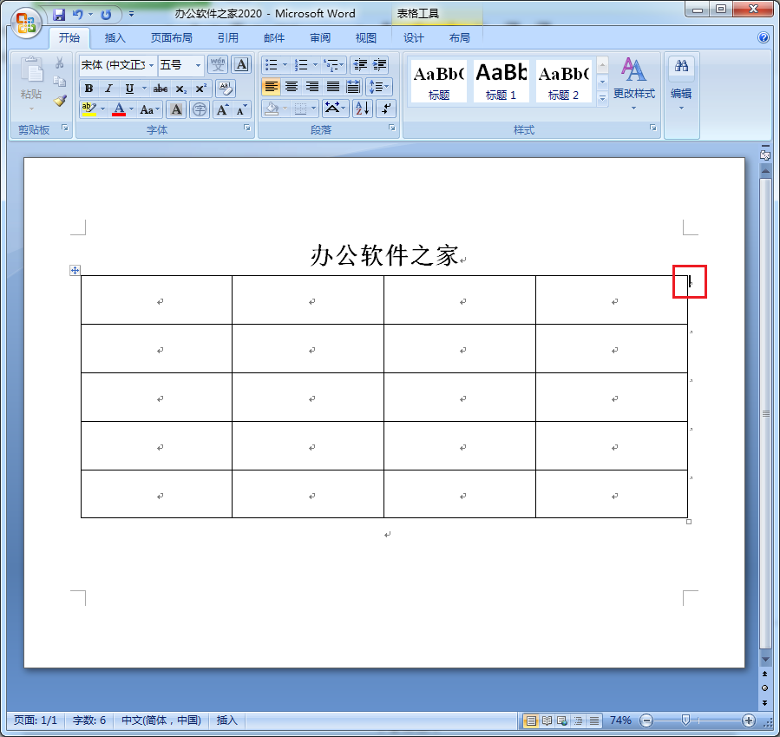Open the font name dropdown

(151, 65)
